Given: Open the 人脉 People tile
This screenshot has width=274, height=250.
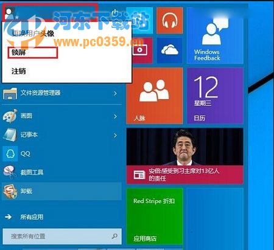Looking at the screenshot, I should click(155, 95).
